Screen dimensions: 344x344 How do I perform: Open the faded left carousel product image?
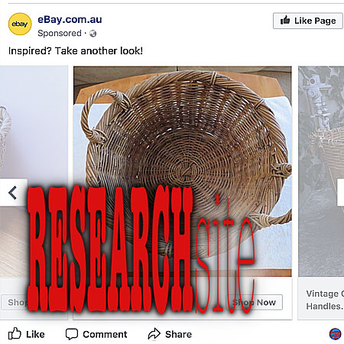[34, 171]
